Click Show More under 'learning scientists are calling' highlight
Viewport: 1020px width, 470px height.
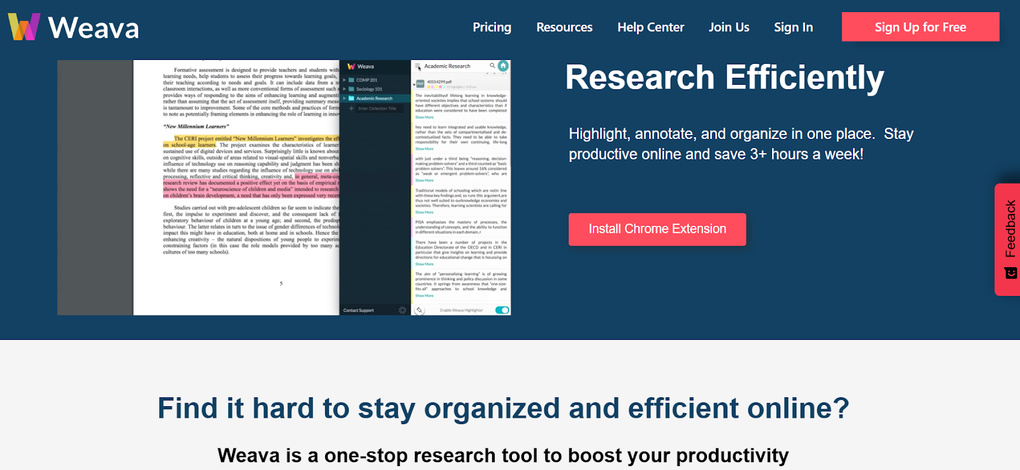coord(424,212)
